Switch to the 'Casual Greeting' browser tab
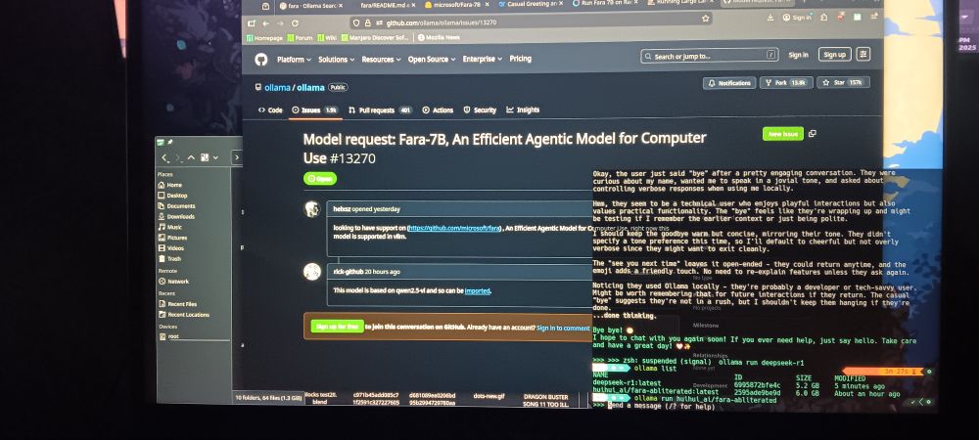 [531, 4]
